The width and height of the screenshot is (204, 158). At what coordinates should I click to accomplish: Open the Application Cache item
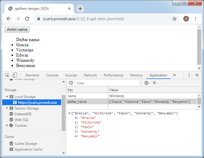tap(28, 149)
